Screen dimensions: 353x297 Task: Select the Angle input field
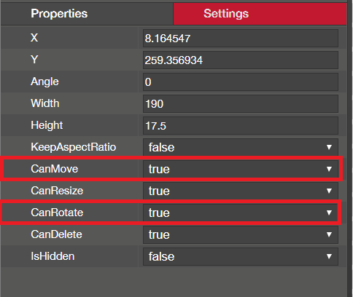click(x=241, y=82)
